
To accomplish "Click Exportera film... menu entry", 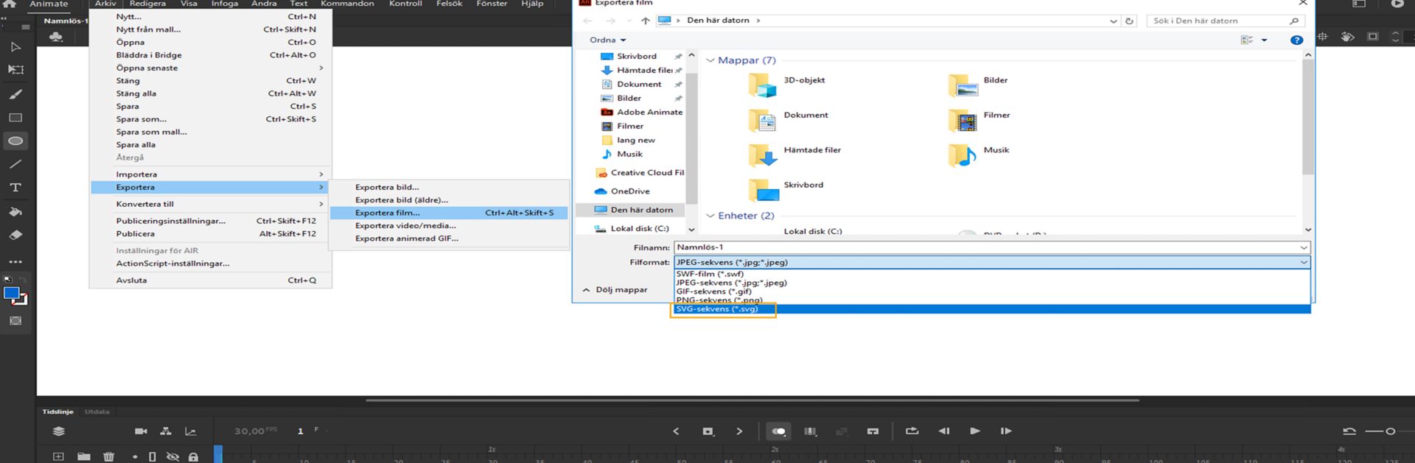I will click(449, 213).
